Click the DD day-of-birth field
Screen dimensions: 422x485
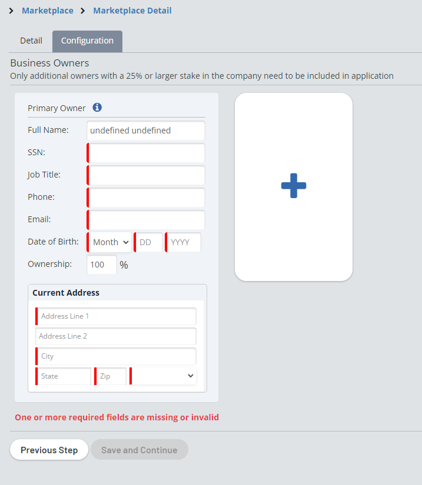(x=149, y=242)
